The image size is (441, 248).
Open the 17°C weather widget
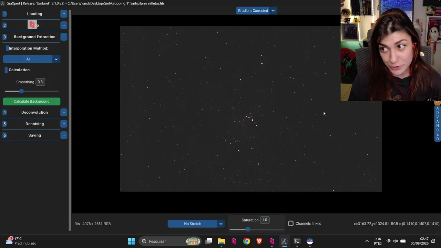(x=21, y=241)
